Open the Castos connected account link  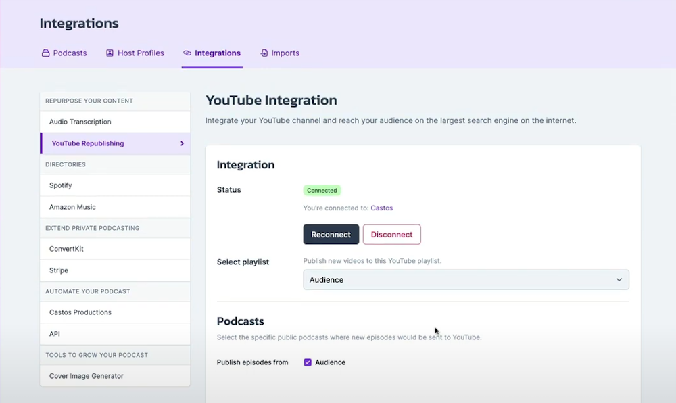381,208
